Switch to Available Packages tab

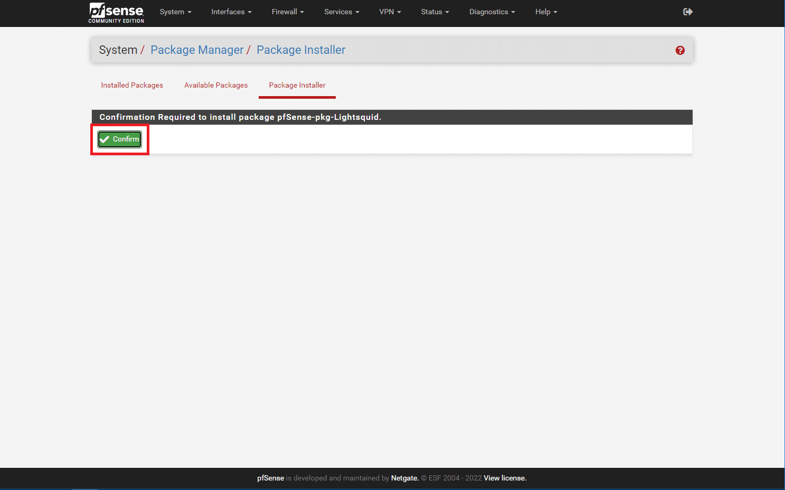tap(216, 85)
